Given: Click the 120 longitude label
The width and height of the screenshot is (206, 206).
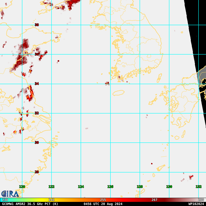Looking at the screenshot, I should point(22,187).
